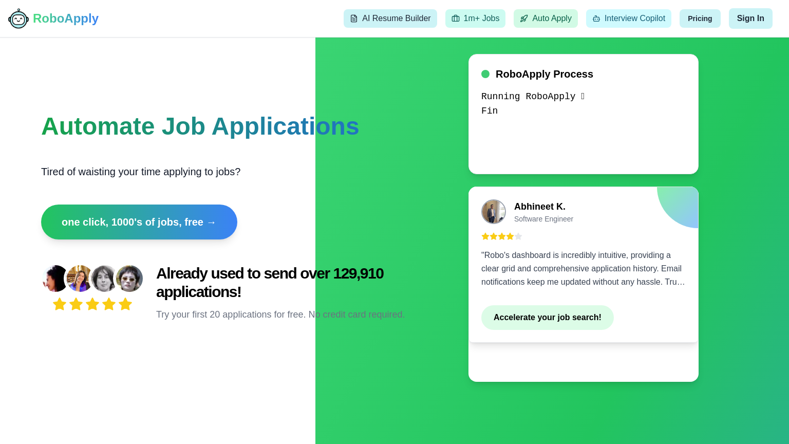The height and width of the screenshot is (444, 789).
Task: Click the briefcase icon next to 1m+ Jobs
Action: 455,18
